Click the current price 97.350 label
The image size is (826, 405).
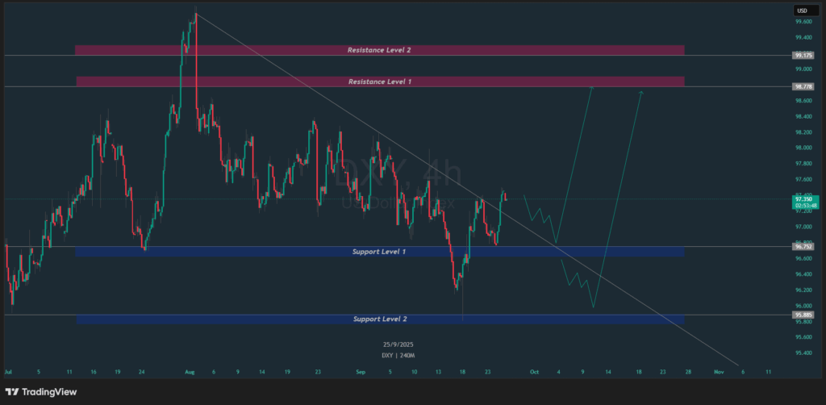pyautogui.click(x=802, y=198)
